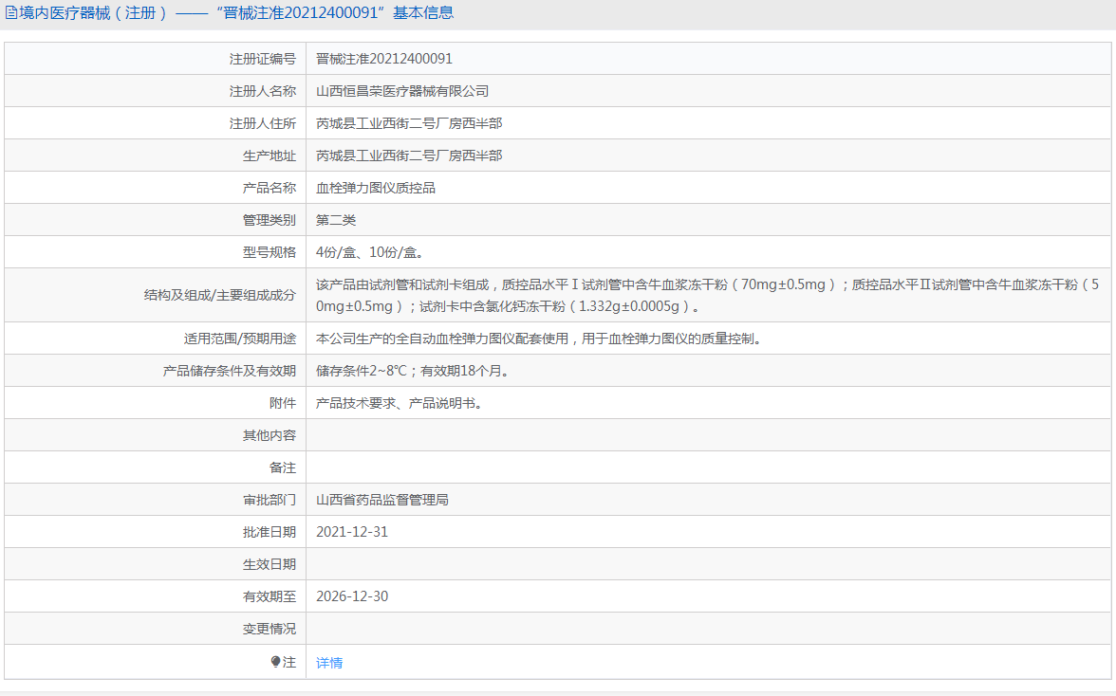Open the 详情 link
Image resolution: width=1116 pixels, height=696 pixels.
pyautogui.click(x=329, y=663)
